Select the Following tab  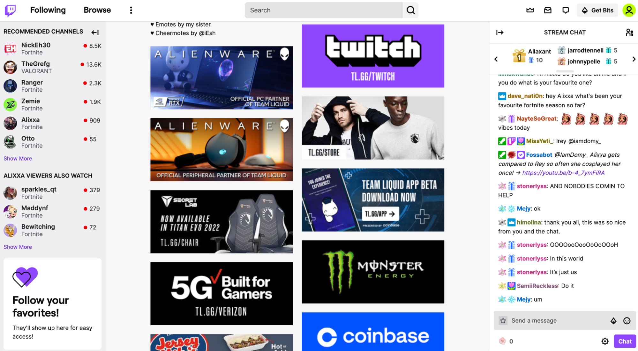coord(48,10)
